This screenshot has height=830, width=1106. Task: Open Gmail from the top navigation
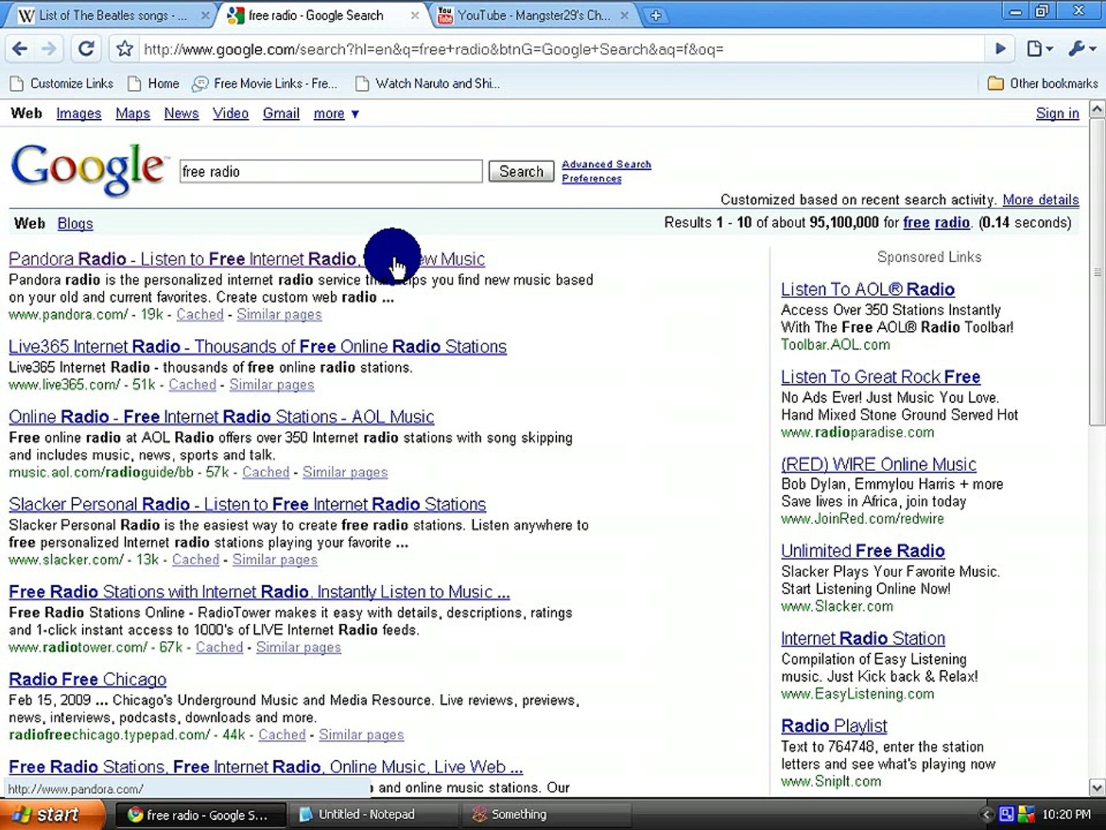(281, 114)
